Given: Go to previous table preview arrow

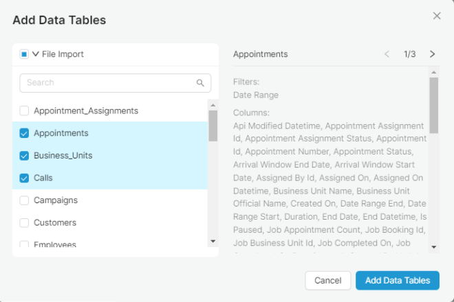Looking at the screenshot, I should click(387, 54).
